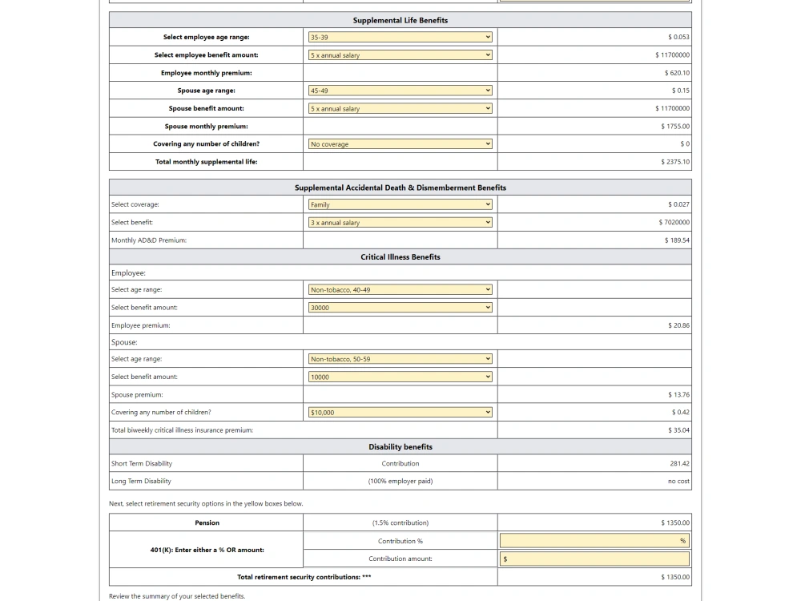This screenshot has height=601, width=801.
Task: Select the critical illness spouse premium $ 13.76
Action: [x=678, y=394]
